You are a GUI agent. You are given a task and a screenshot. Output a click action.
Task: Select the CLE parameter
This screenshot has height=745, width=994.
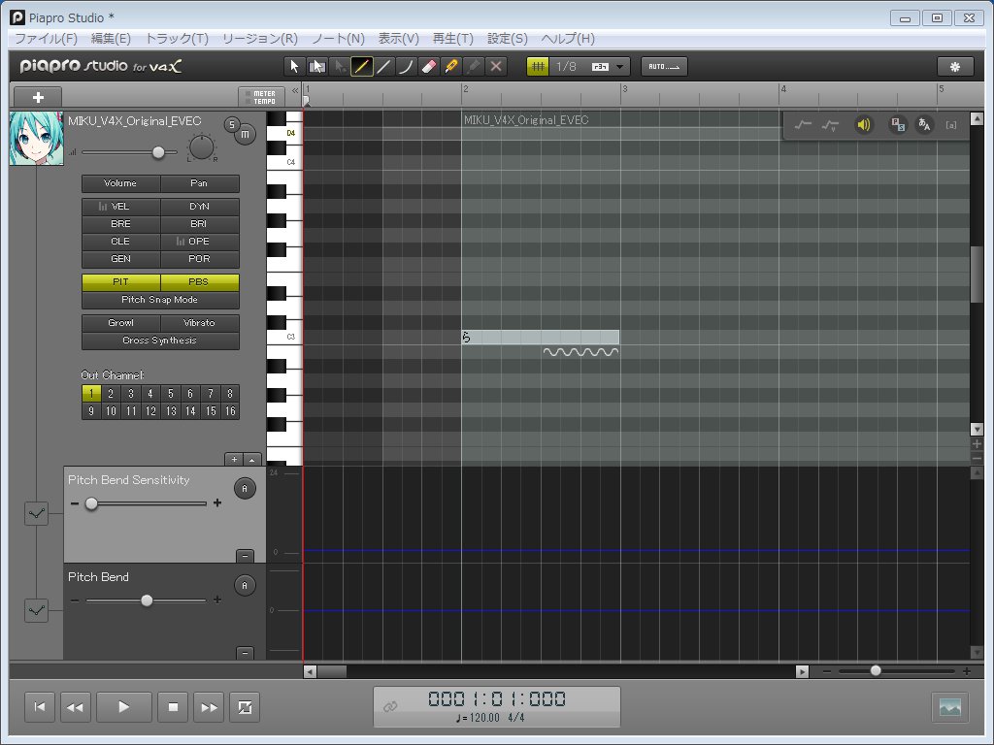pyautogui.click(x=120, y=242)
